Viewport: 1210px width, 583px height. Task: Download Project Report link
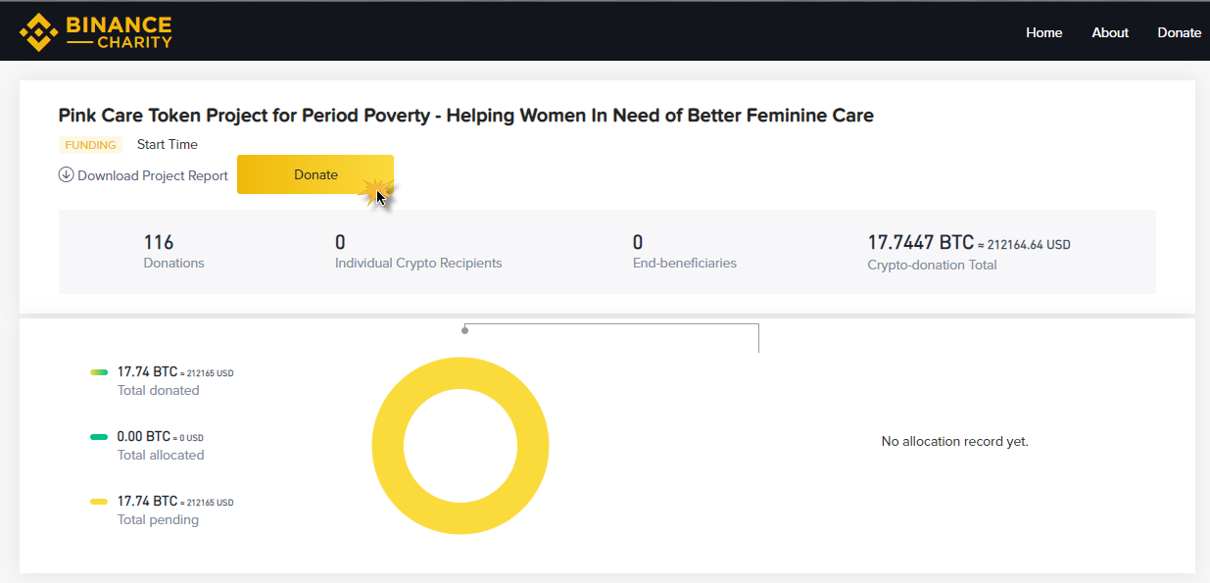click(x=152, y=176)
